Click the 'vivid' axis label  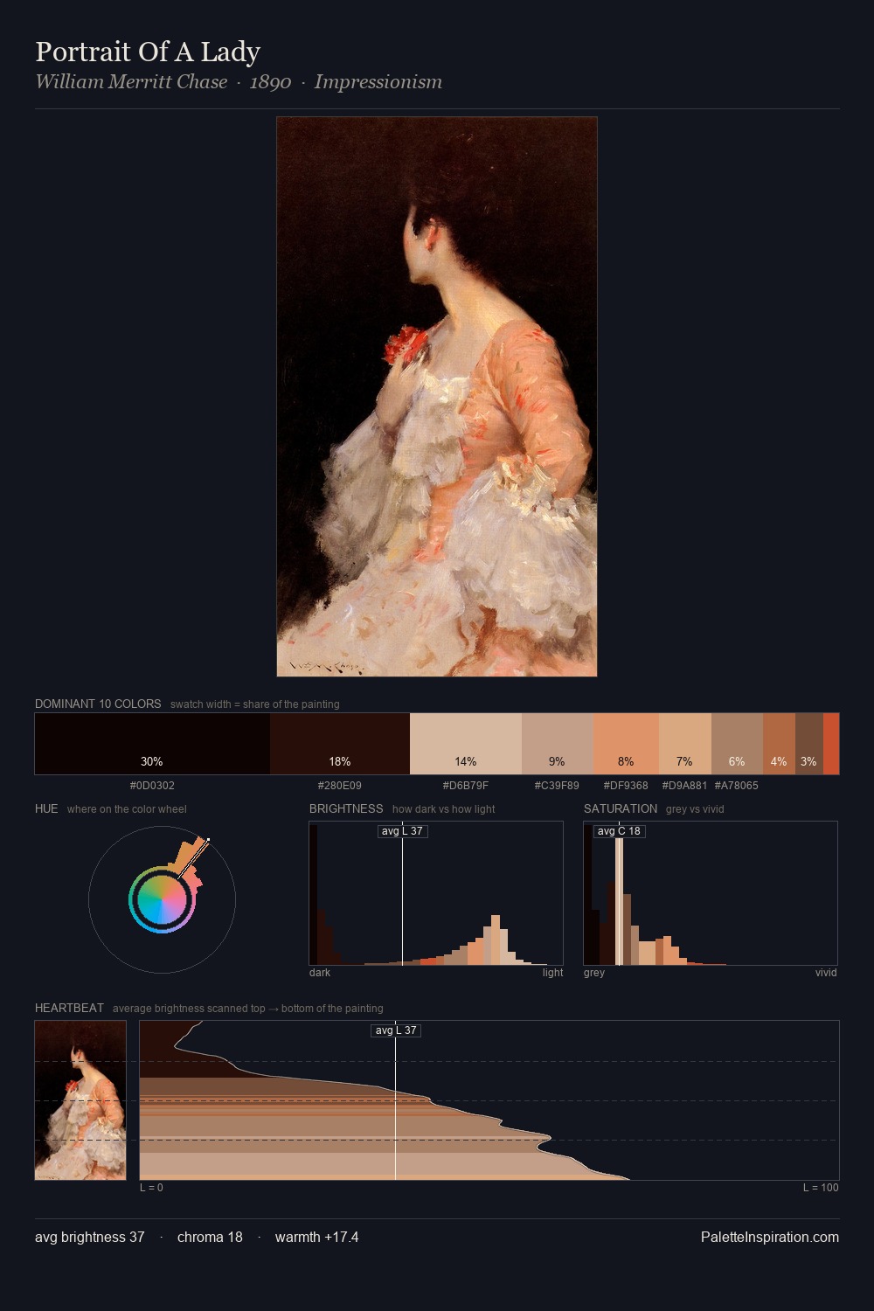point(826,973)
